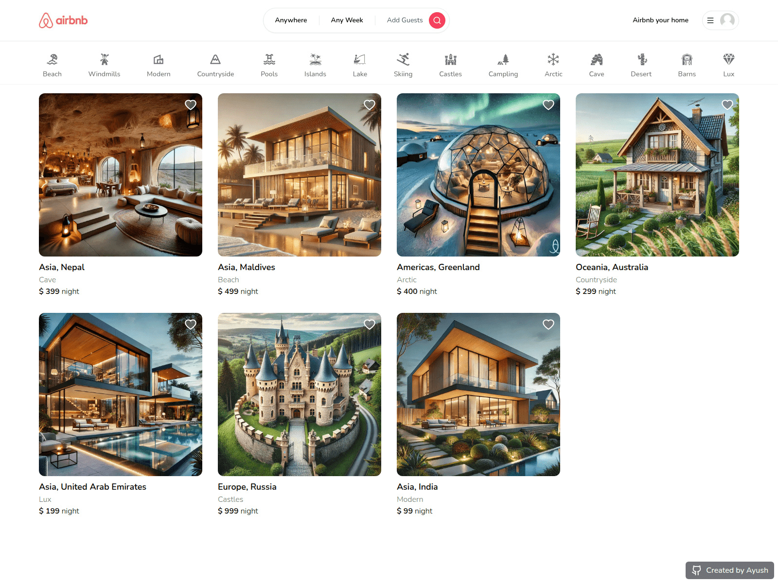The image size is (778, 583).
Task: Select the Lux diamond category
Action: coord(728,59)
